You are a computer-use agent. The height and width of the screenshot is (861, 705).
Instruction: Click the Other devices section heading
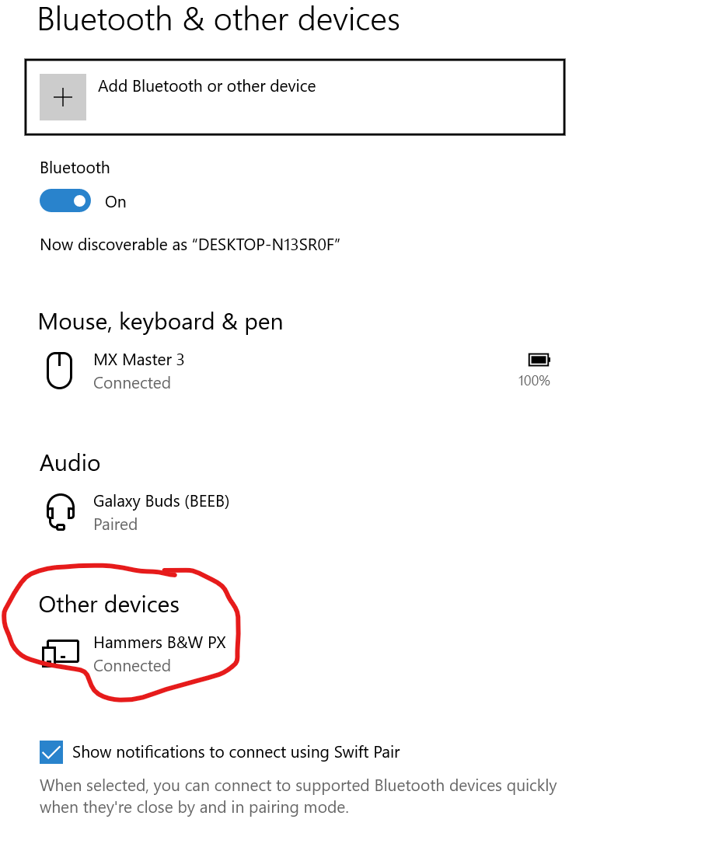coord(110,605)
